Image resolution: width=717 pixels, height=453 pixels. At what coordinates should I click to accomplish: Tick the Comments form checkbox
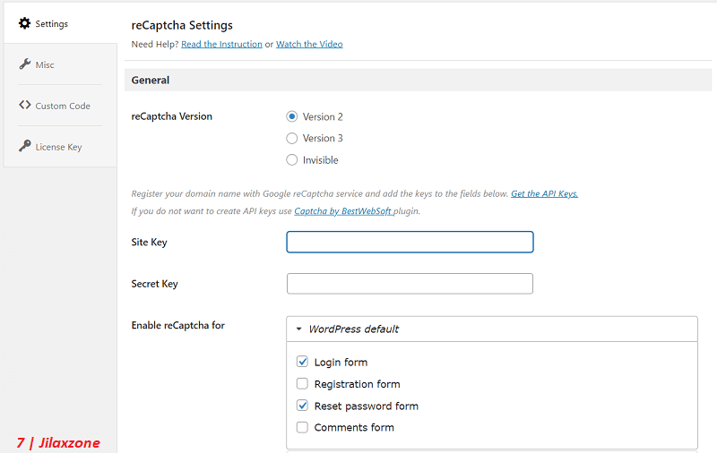tap(302, 427)
